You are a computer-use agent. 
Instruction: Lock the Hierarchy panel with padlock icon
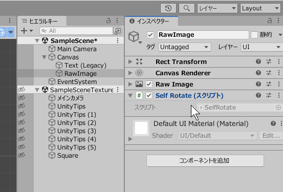[108, 20]
